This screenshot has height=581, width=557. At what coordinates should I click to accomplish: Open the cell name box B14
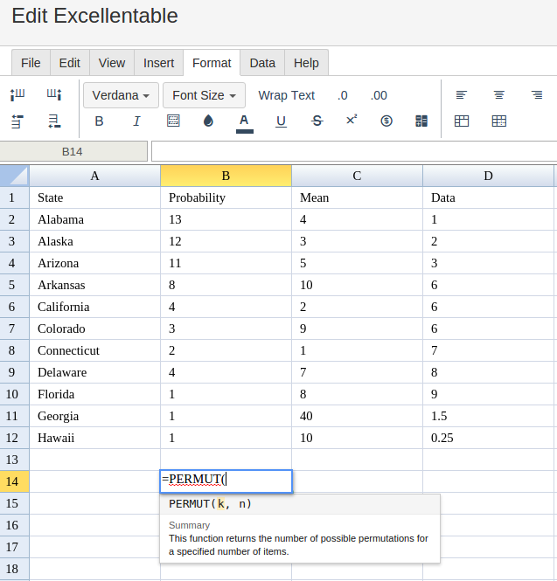[x=73, y=152]
